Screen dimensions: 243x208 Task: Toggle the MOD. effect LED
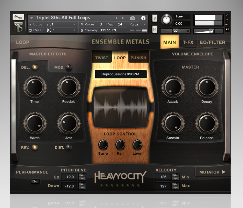69,67
